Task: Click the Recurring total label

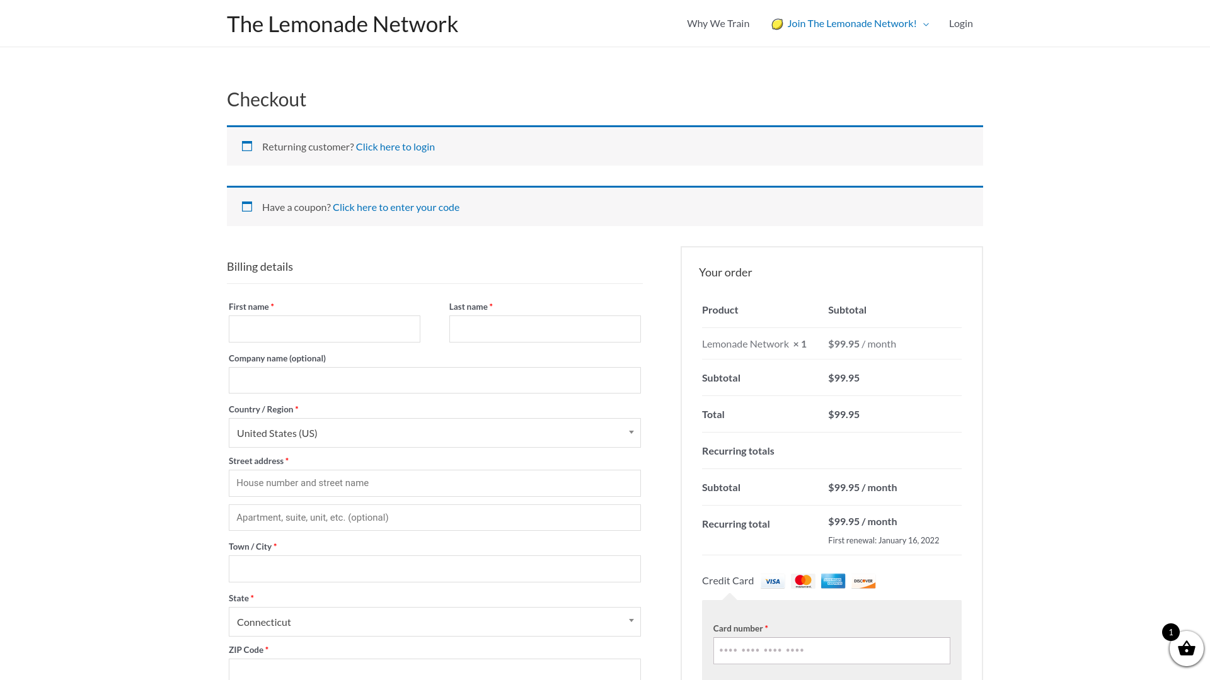Action: click(x=736, y=524)
